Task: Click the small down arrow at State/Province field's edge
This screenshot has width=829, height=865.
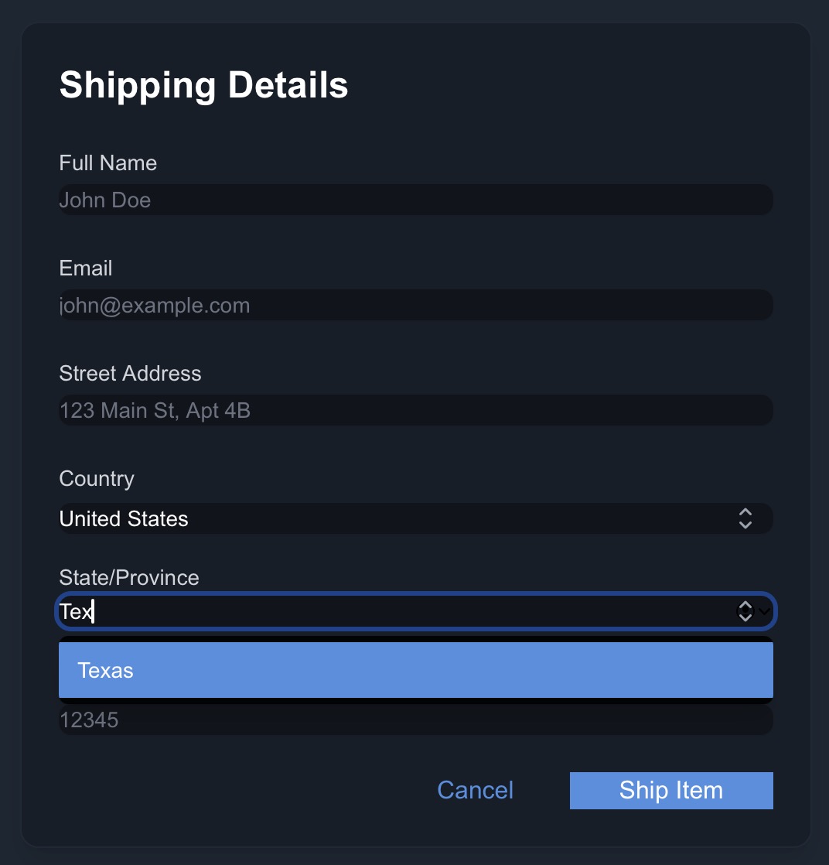Action: point(765,611)
